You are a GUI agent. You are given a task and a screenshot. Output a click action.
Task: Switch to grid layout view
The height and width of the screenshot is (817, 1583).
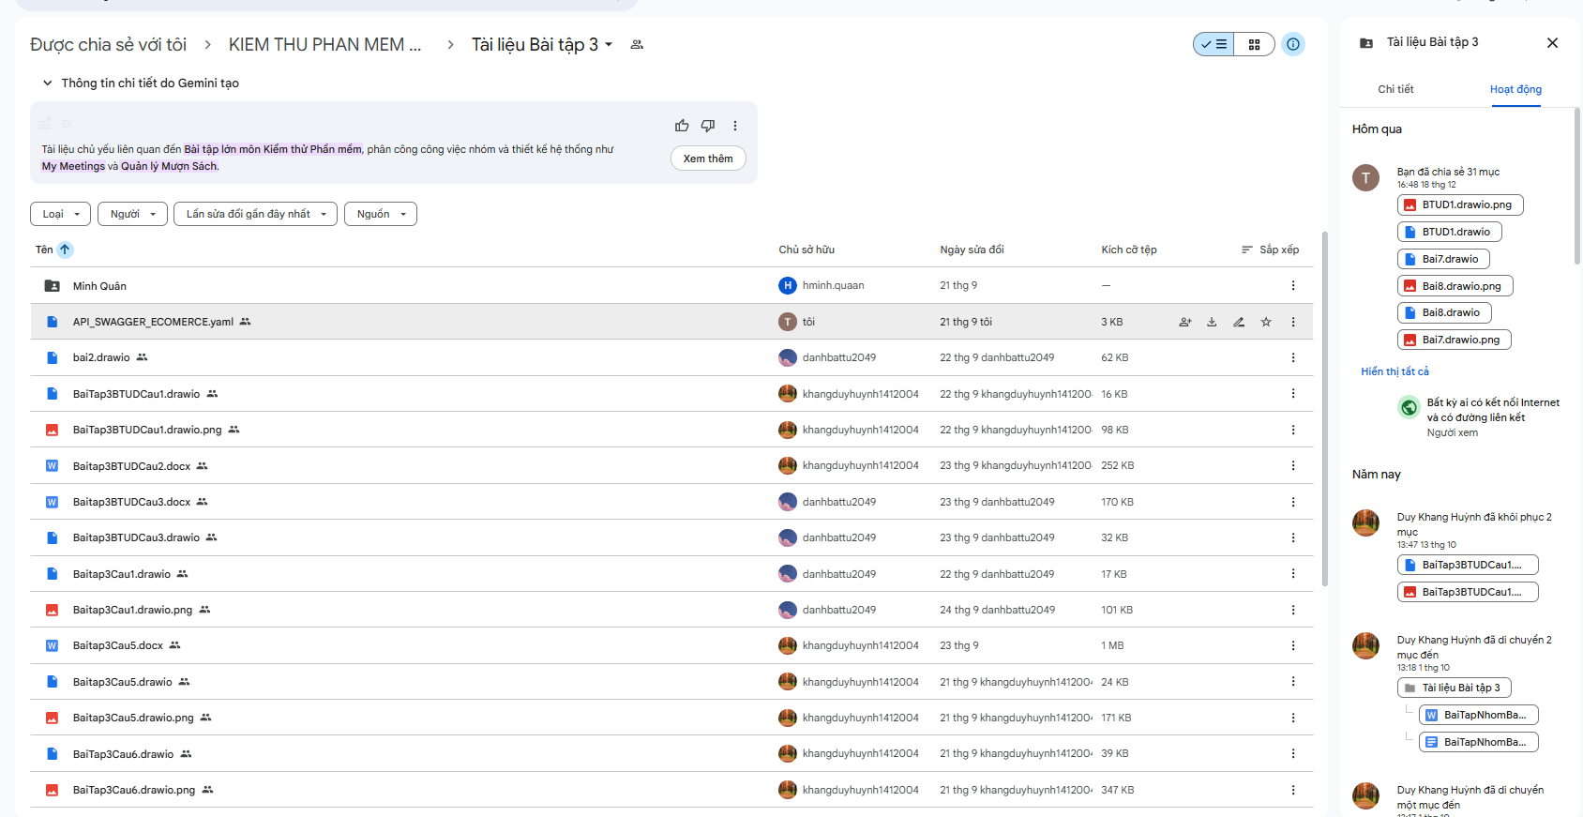point(1254,44)
